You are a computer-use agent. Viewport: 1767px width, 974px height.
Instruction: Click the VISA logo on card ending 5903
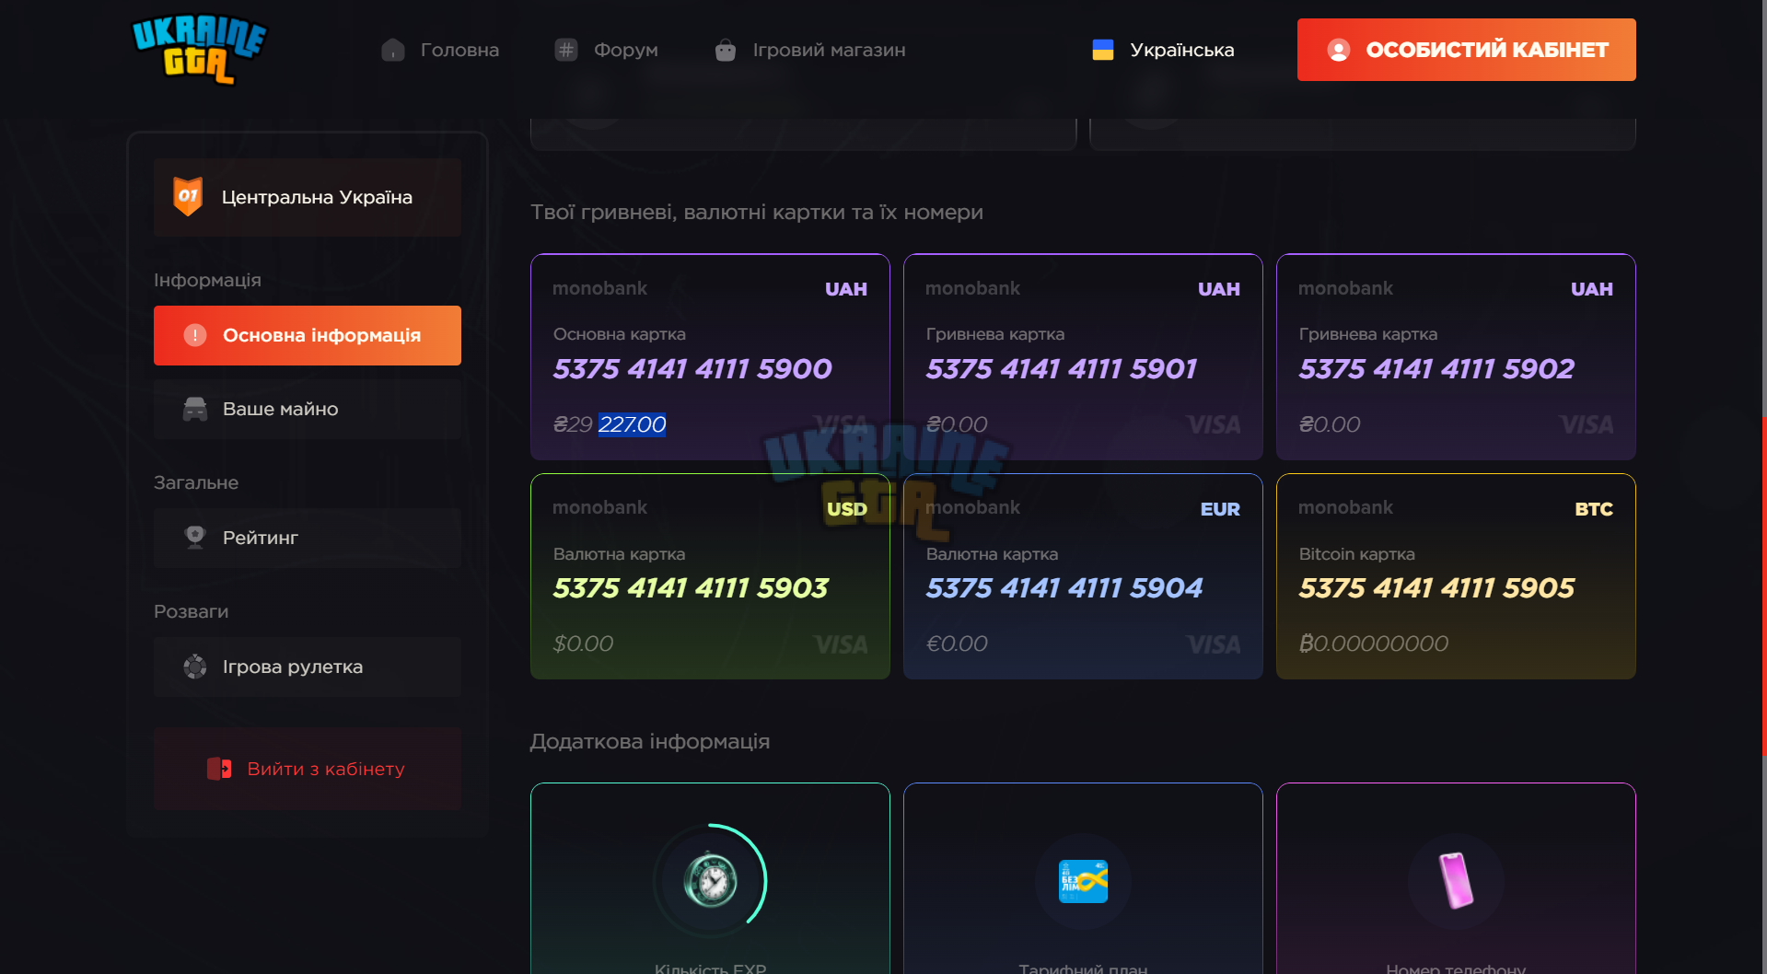(x=841, y=644)
